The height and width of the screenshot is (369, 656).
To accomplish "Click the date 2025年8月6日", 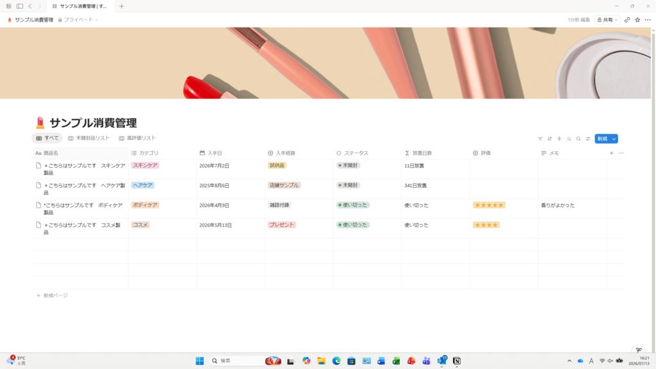I will pyautogui.click(x=214, y=185).
